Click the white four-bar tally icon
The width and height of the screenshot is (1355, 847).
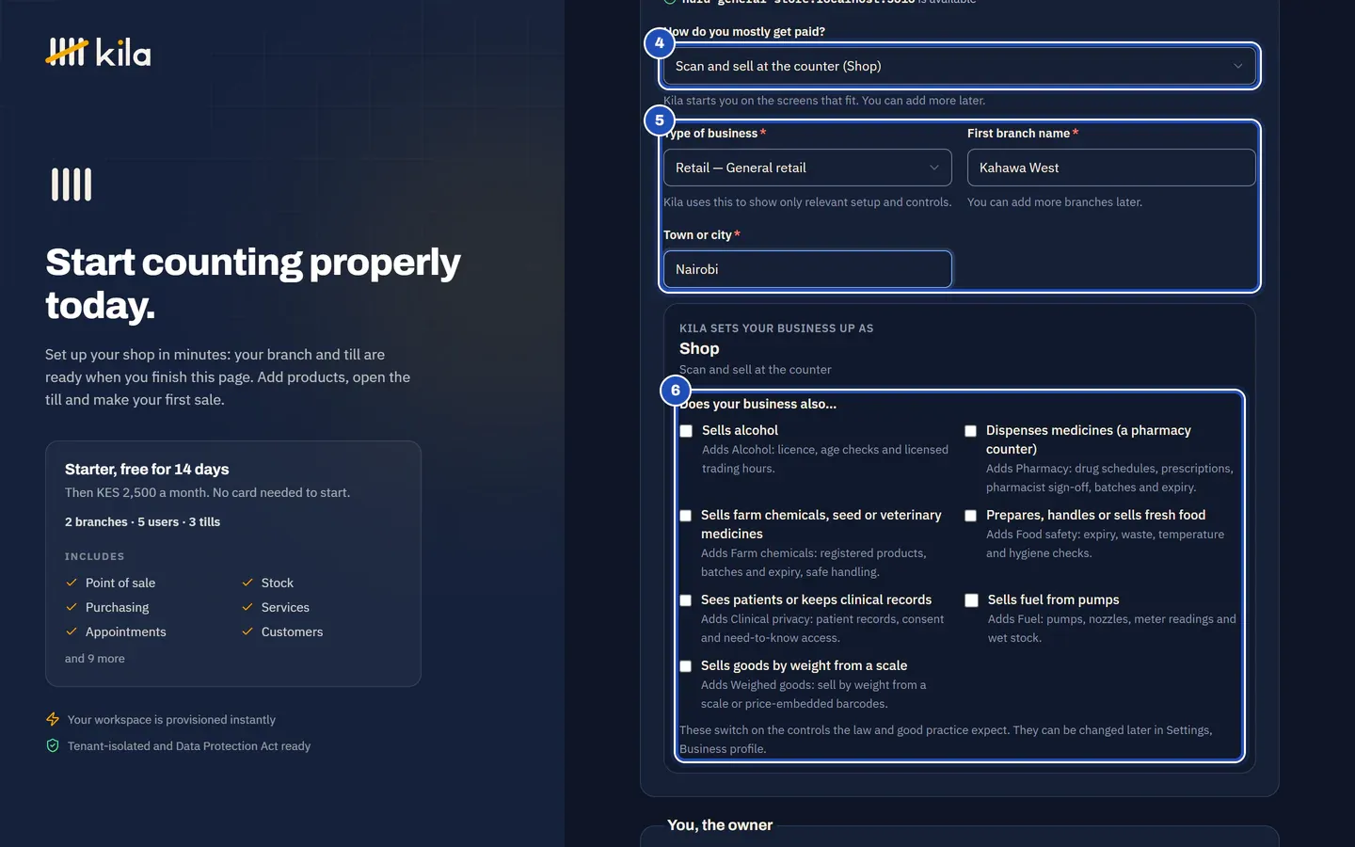tap(72, 184)
